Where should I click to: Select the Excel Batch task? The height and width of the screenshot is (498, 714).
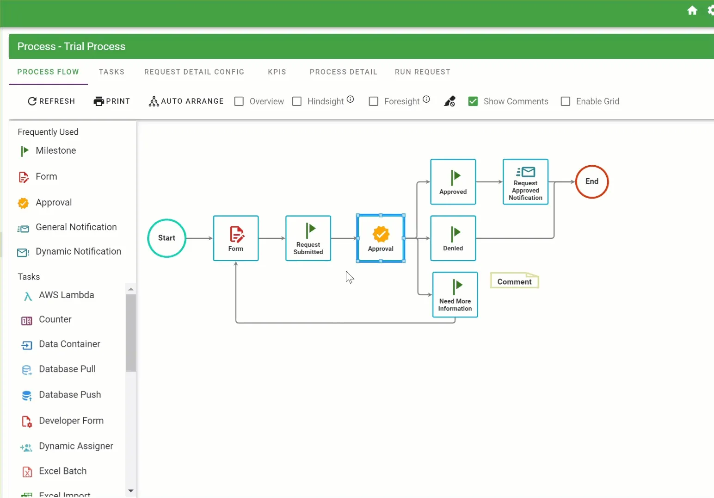(x=63, y=471)
